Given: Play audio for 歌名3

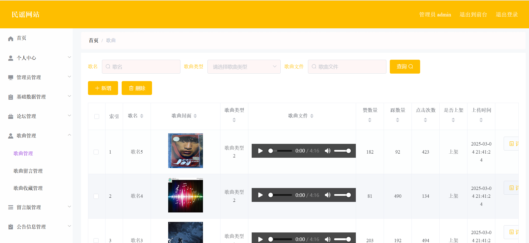Looking at the screenshot, I should click(x=260, y=239).
